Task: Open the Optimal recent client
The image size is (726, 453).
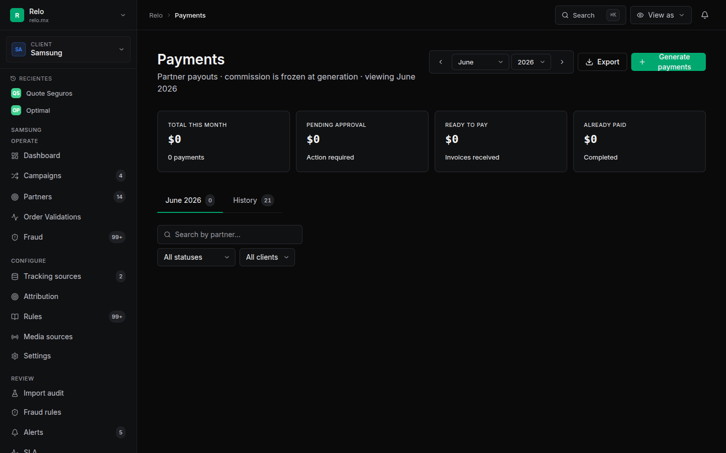Action: 68,110
